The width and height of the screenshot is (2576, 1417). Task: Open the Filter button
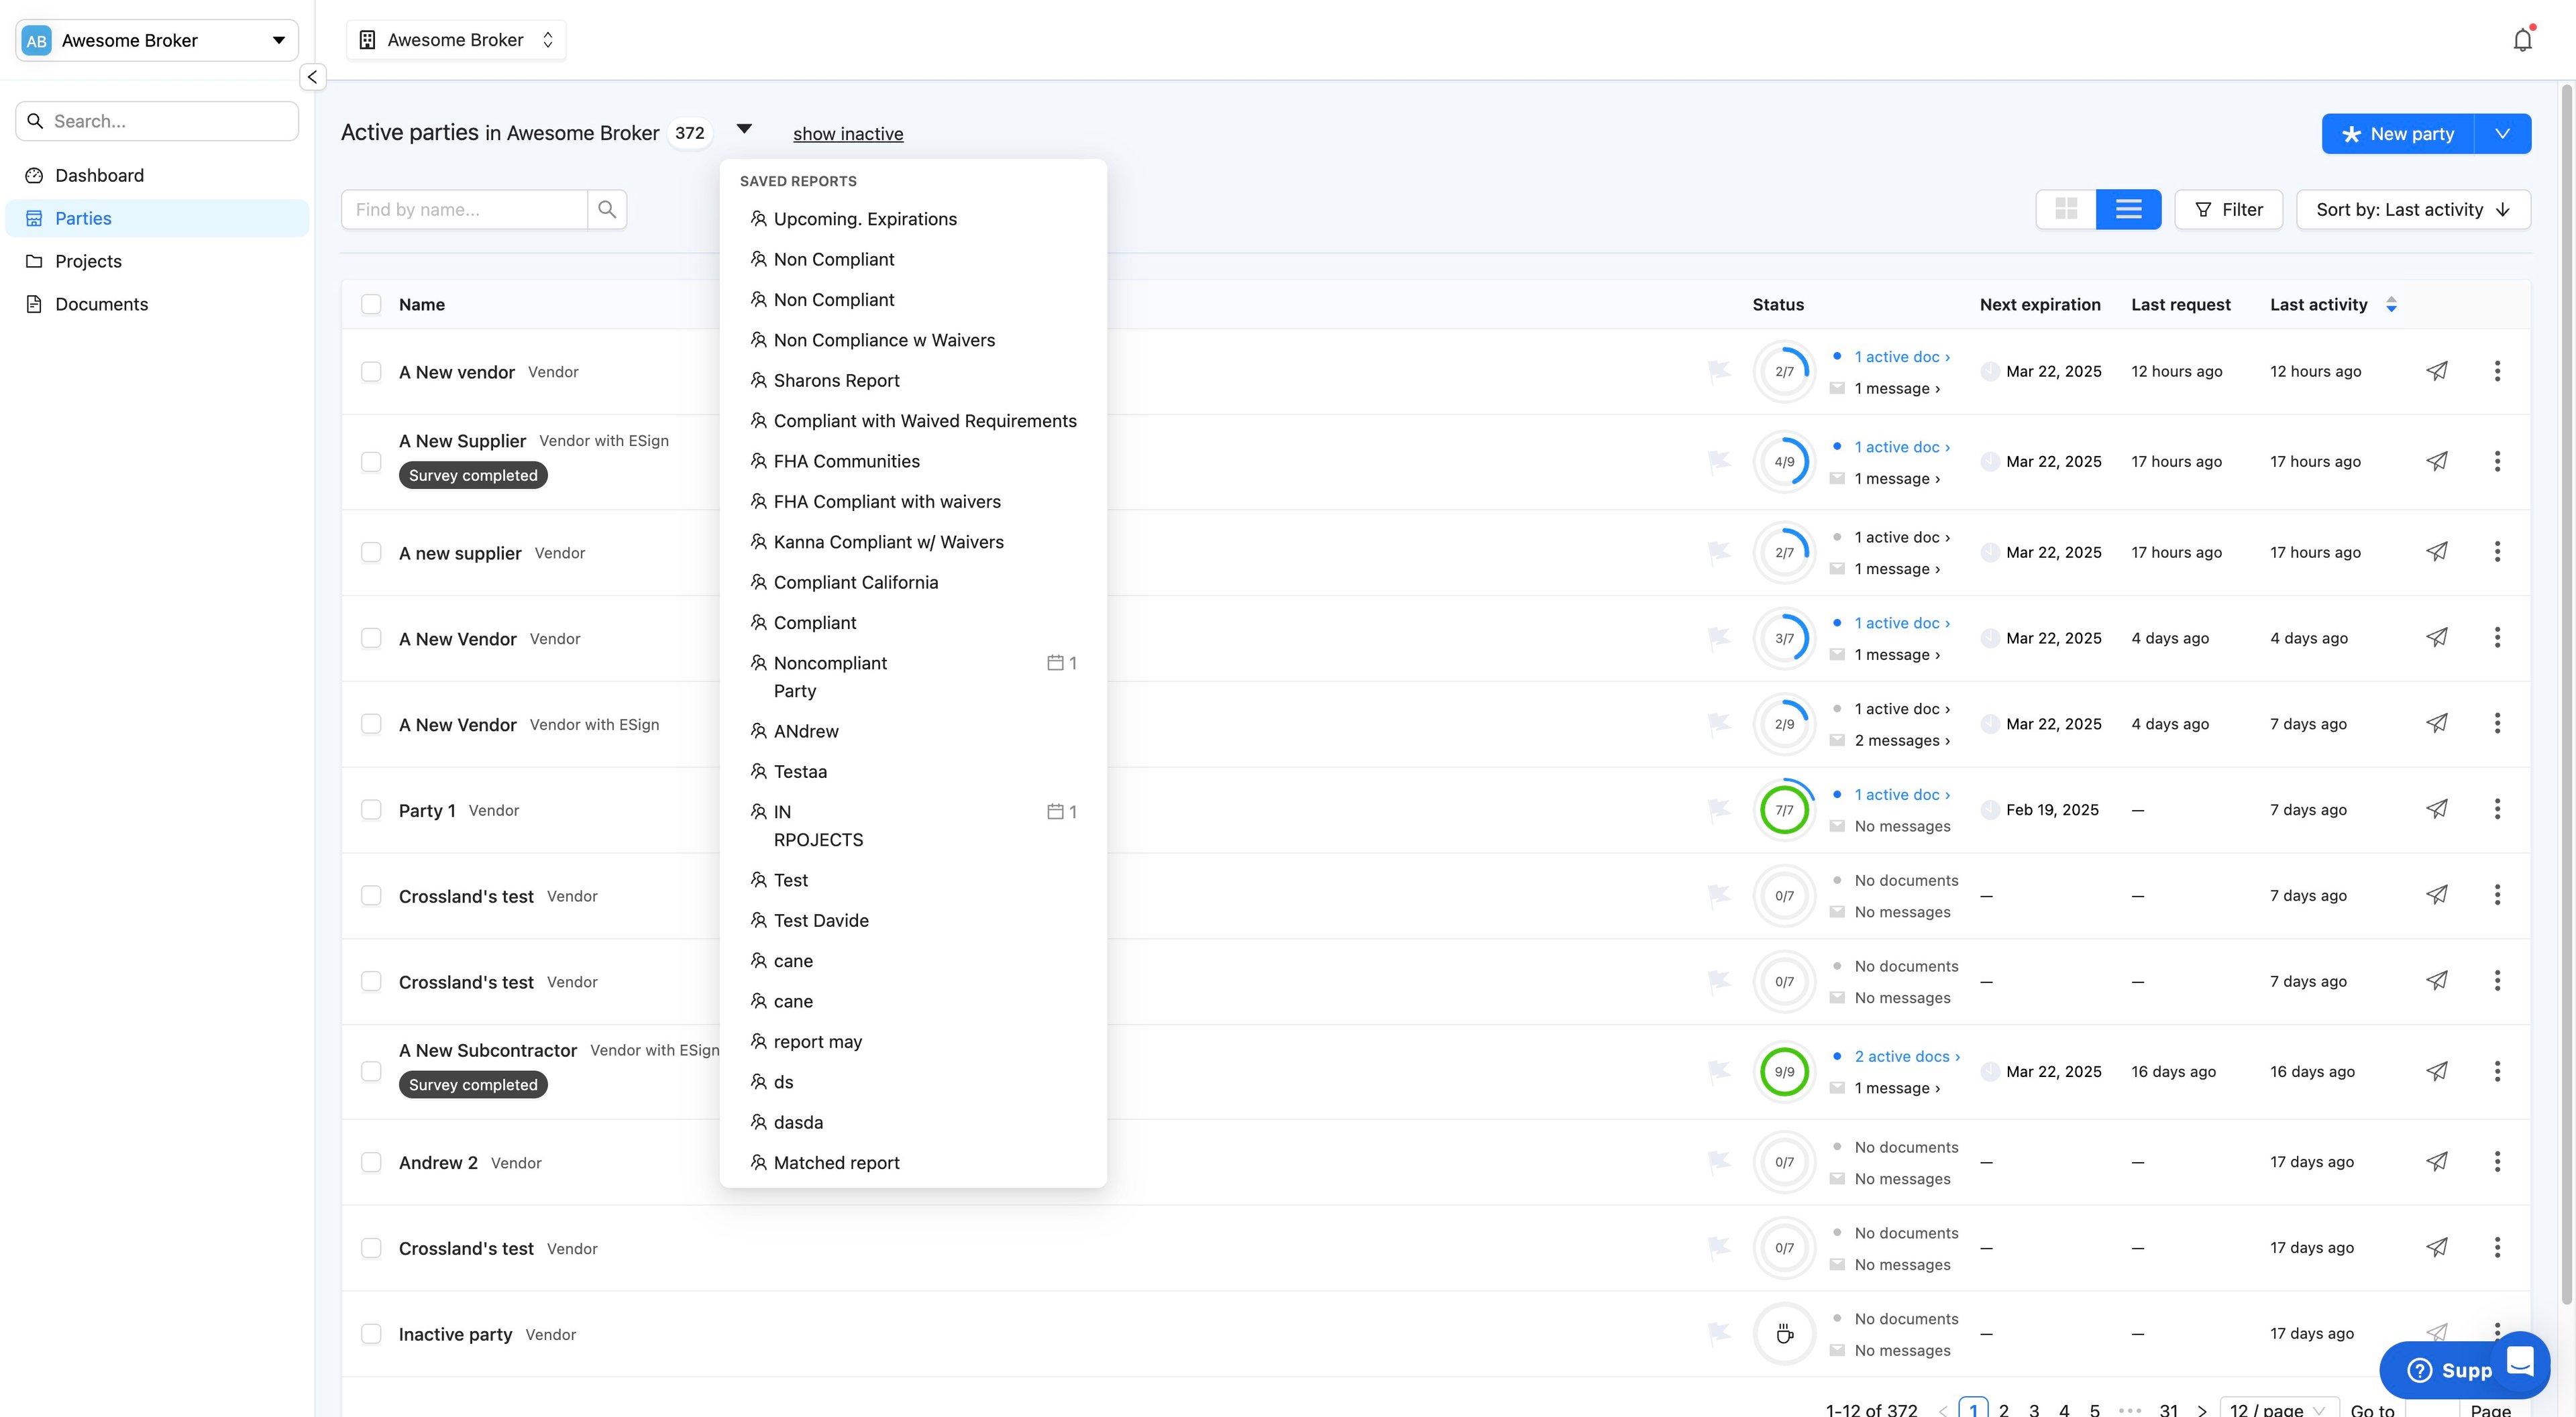click(2228, 209)
